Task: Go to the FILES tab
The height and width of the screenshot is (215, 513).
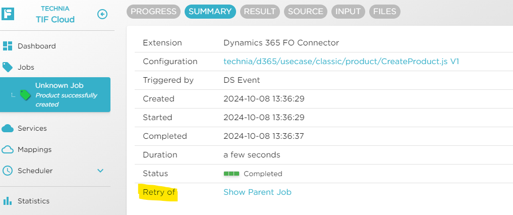Action: 385,11
